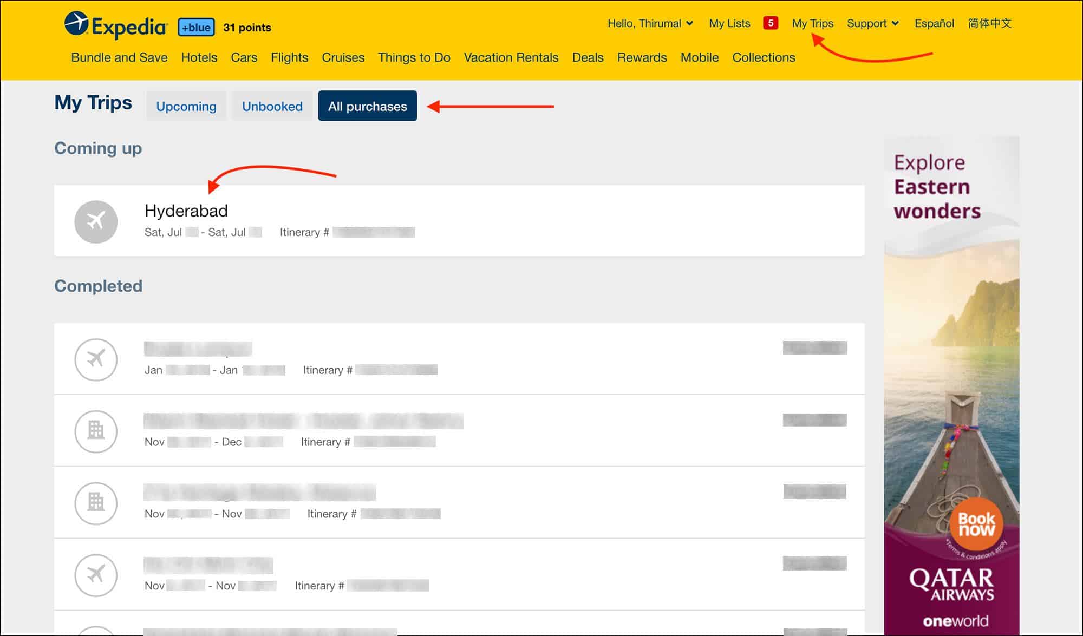Open Things to Do
1083x636 pixels.
tap(414, 57)
